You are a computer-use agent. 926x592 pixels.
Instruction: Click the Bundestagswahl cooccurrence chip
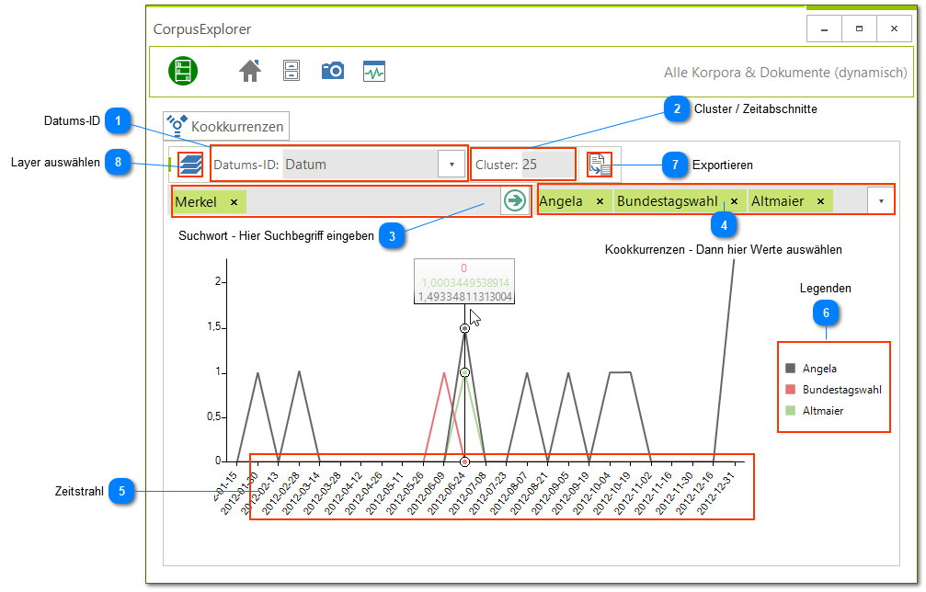[680, 201]
